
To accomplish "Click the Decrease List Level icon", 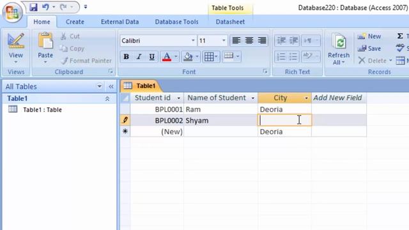I will point(281,40).
